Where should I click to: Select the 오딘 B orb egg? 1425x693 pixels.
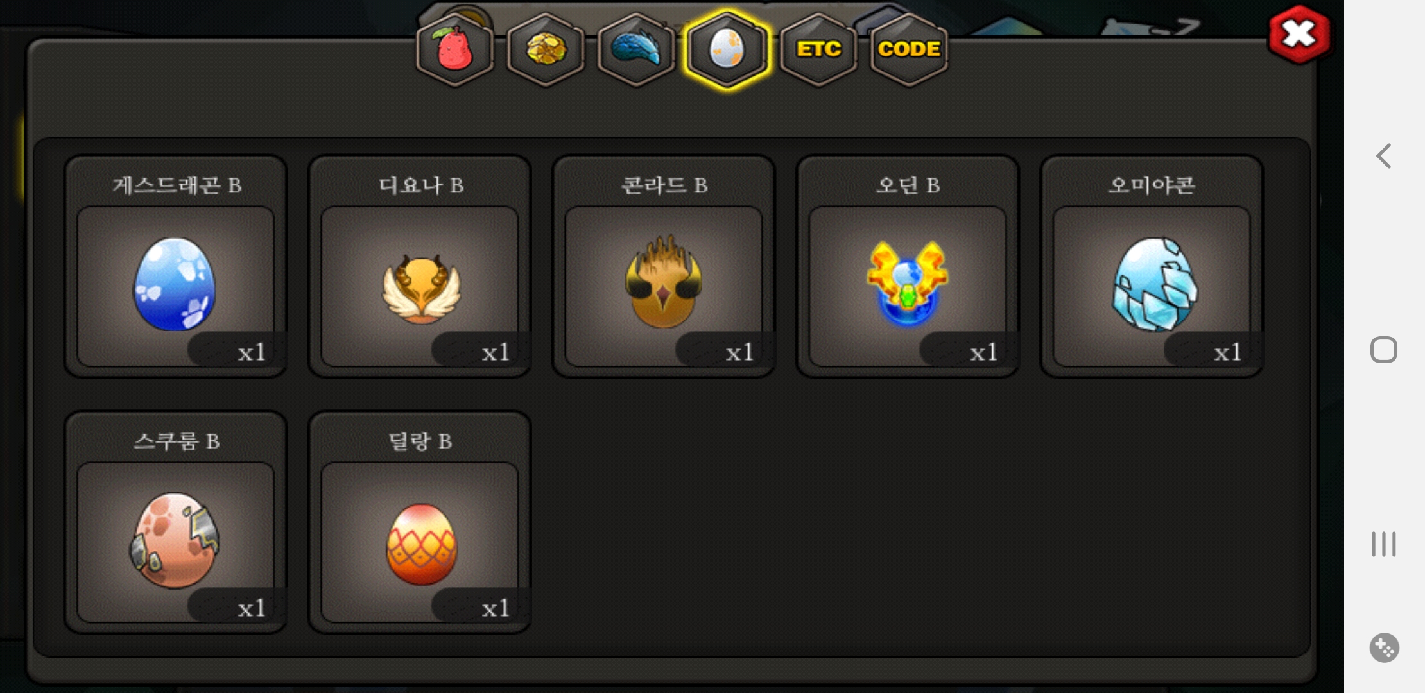point(907,266)
